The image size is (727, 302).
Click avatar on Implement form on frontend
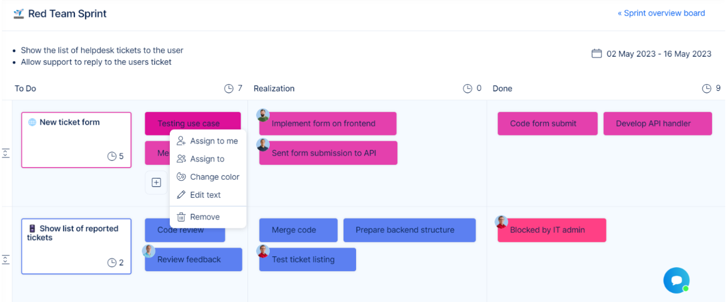(263, 115)
